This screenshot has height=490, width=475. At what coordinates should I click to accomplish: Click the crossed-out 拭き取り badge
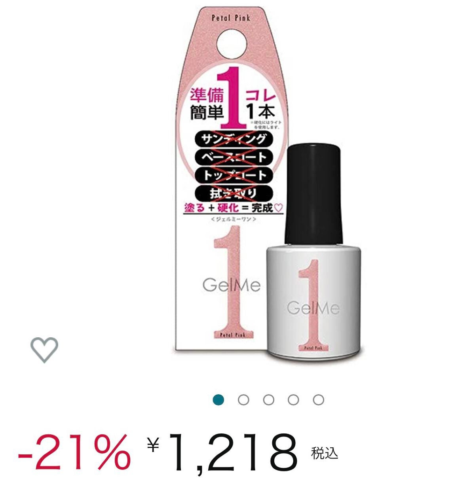pyautogui.click(x=234, y=193)
